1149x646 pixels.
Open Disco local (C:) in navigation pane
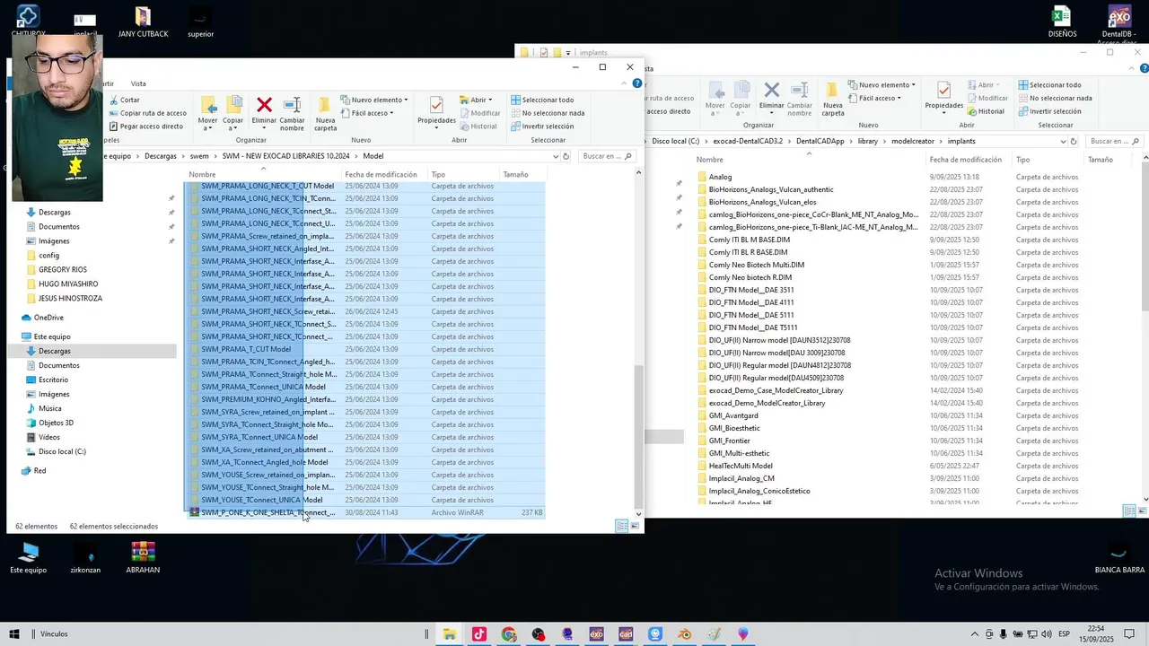(x=62, y=451)
